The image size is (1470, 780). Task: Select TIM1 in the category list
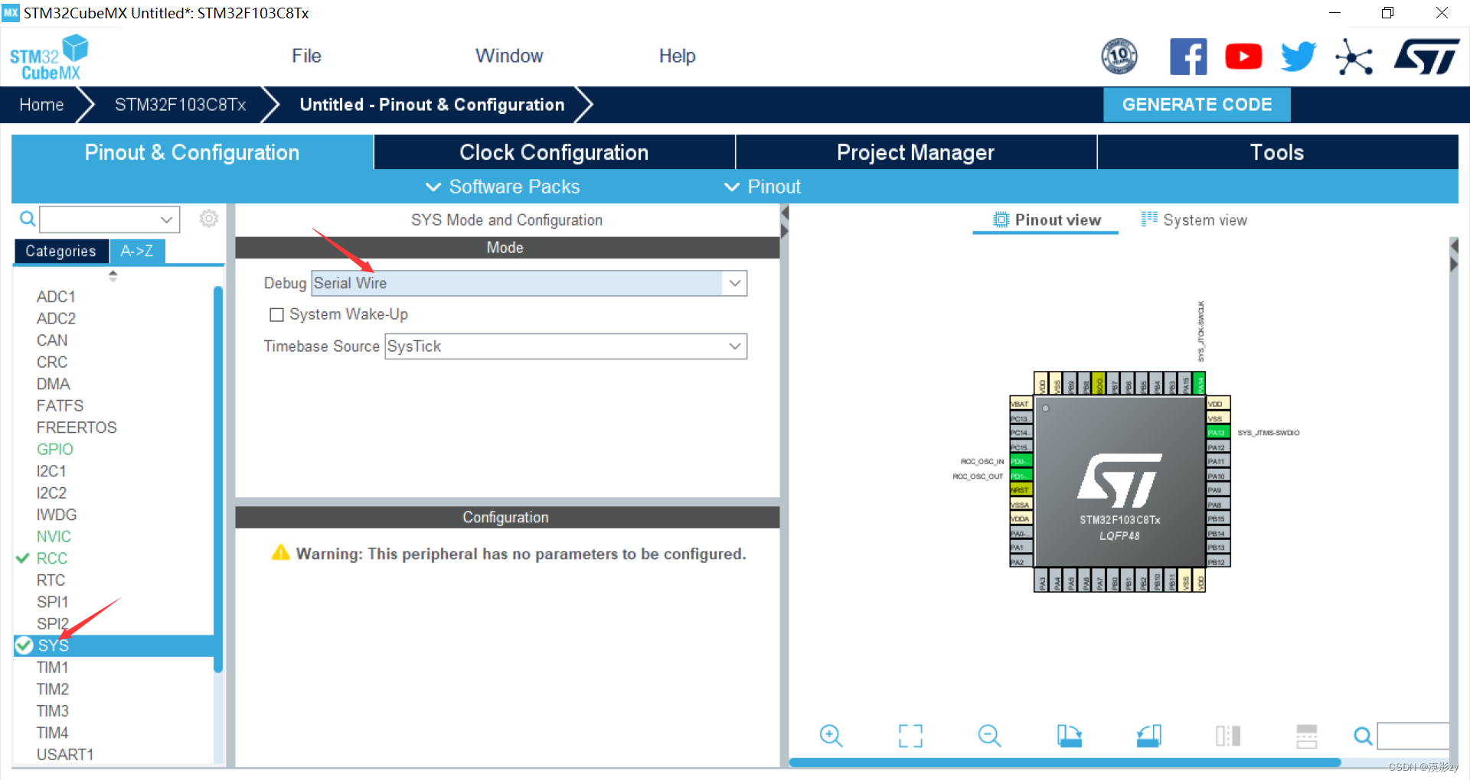point(53,668)
